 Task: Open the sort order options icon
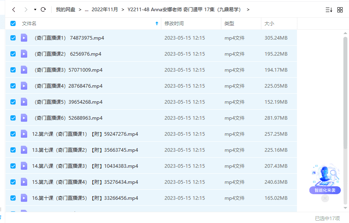coord(329,10)
